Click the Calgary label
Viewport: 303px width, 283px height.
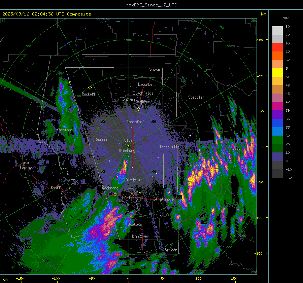[x=131, y=198]
